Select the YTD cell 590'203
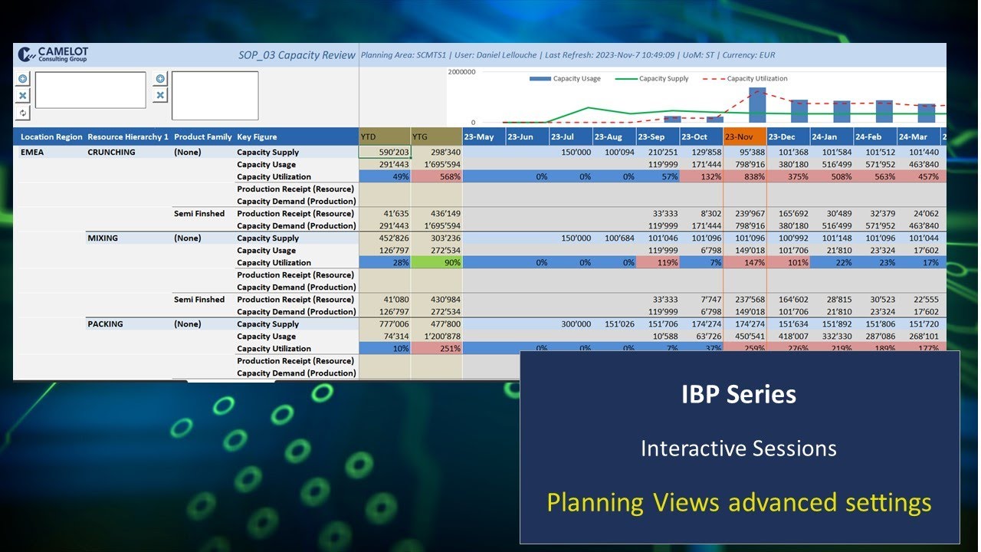 tap(385, 153)
